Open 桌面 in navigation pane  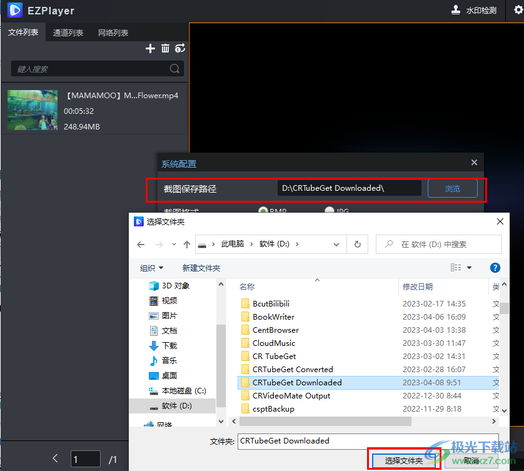(163, 376)
